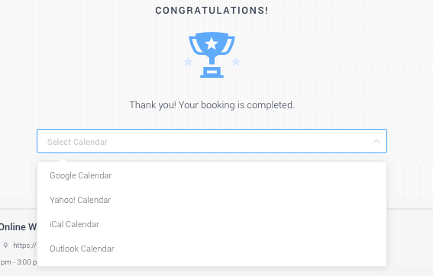Open the partially hidden https:// link

coord(25,245)
